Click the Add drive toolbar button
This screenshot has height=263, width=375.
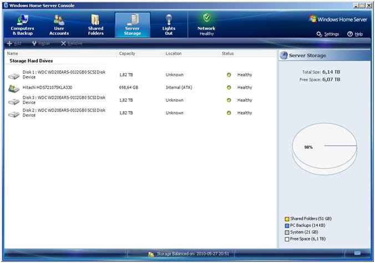point(14,43)
